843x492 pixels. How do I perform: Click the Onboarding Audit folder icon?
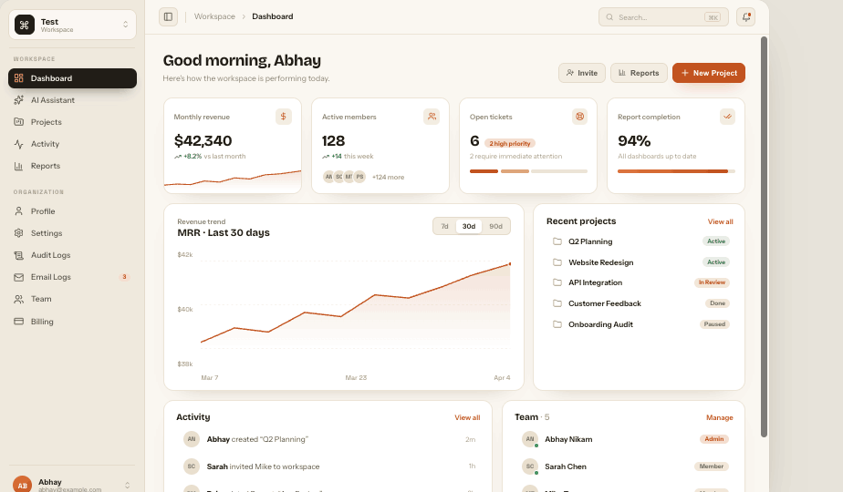557,324
